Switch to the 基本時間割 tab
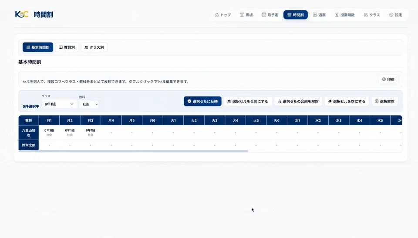The image size is (418, 238). tap(38, 47)
